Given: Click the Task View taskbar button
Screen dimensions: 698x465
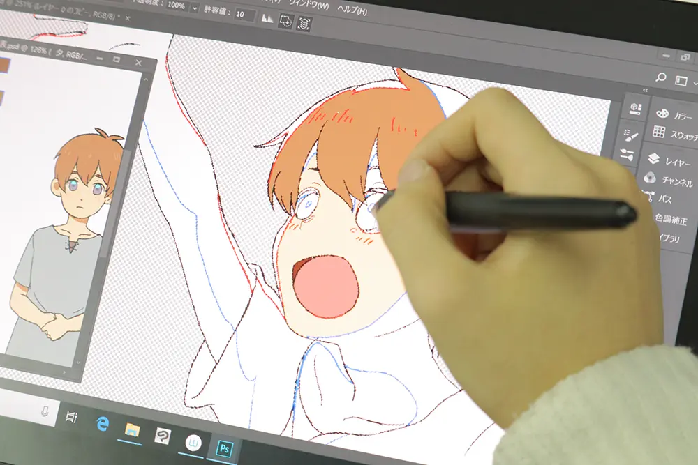Looking at the screenshot, I should coord(71,417).
